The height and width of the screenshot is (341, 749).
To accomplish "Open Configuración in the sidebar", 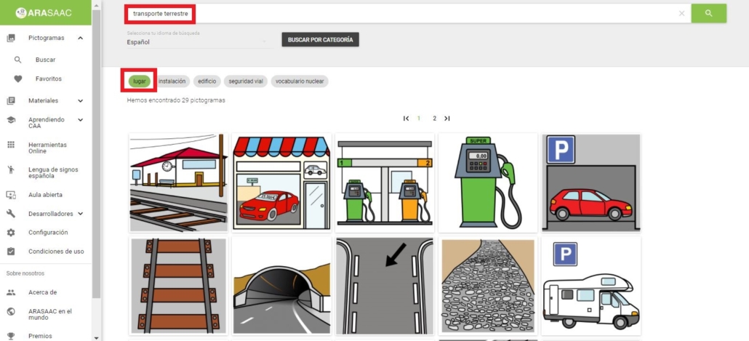I will (x=48, y=233).
